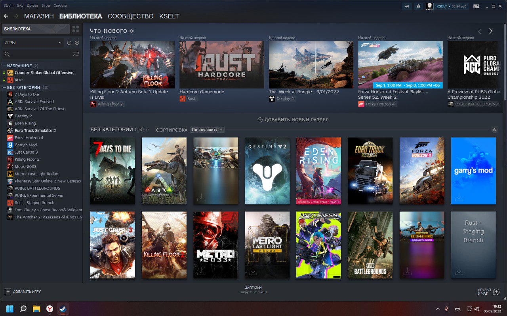
Task: Open the garry's mod cover tile
Action: pyautogui.click(x=473, y=171)
